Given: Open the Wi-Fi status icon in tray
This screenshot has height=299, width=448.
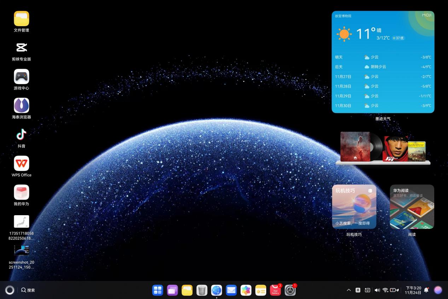Looking at the screenshot, I should coord(385,290).
